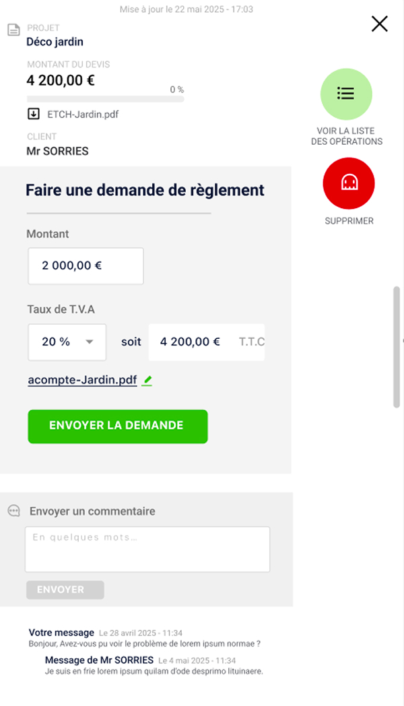Click the comment bubble icon
This screenshot has height=706, width=404.
tap(14, 511)
